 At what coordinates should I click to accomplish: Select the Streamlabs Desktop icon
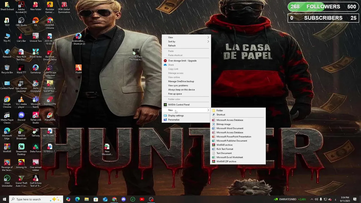21,150
